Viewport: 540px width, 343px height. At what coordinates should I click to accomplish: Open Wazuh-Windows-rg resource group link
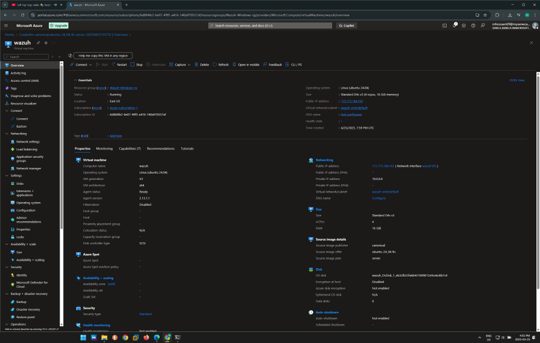pos(123,88)
